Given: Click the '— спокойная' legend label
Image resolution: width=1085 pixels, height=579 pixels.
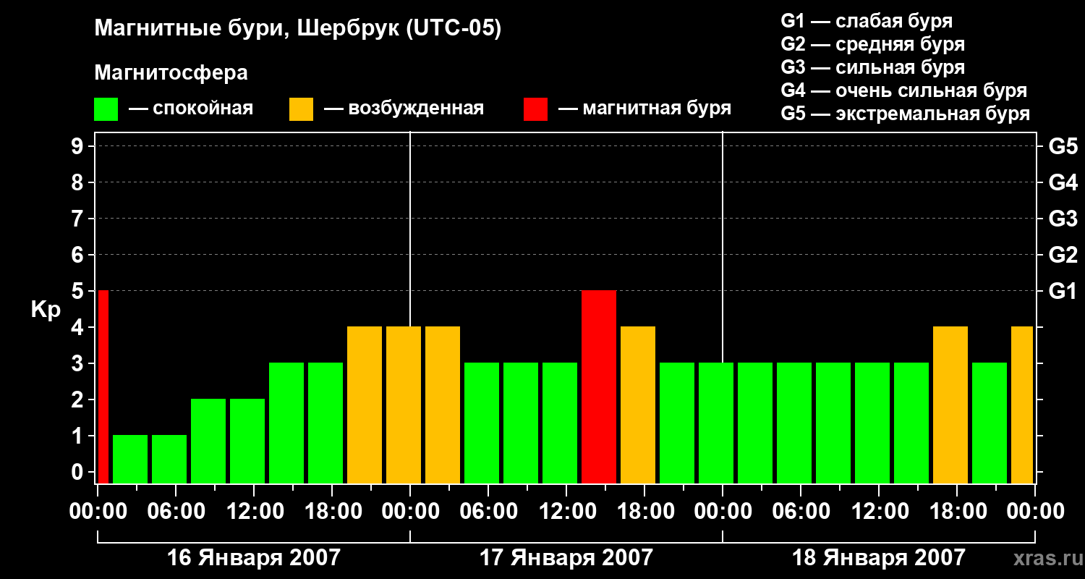Looking at the screenshot, I should pyautogui.click(x=191, y=109).
